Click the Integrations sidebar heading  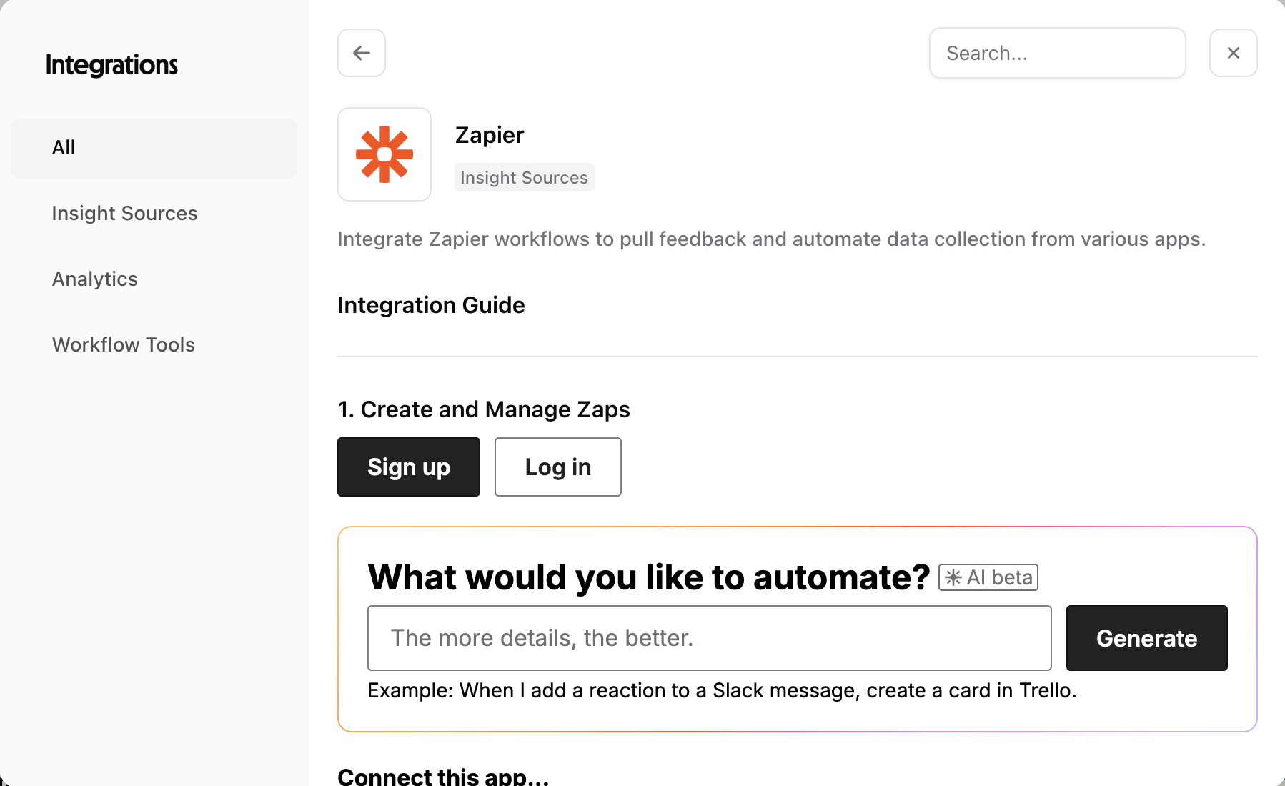click(x=111, y=65)
